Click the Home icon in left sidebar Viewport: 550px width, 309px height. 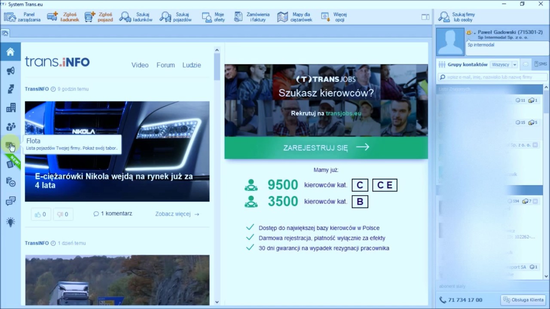click(10, 52)
